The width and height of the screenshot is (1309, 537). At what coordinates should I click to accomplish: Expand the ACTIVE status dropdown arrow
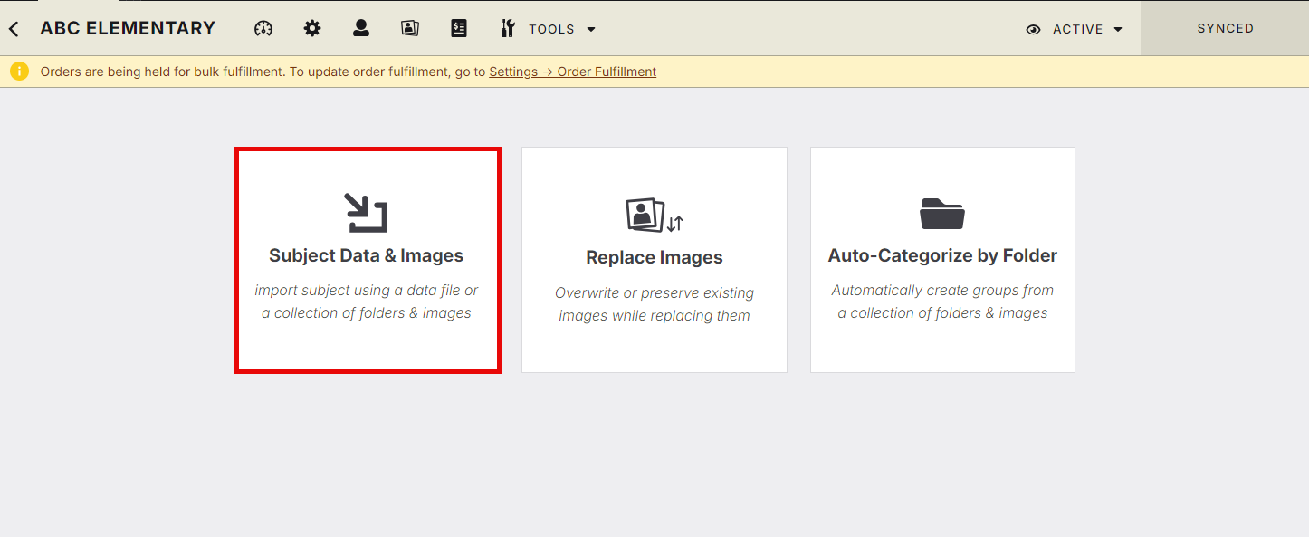[x=1118, y=29]
